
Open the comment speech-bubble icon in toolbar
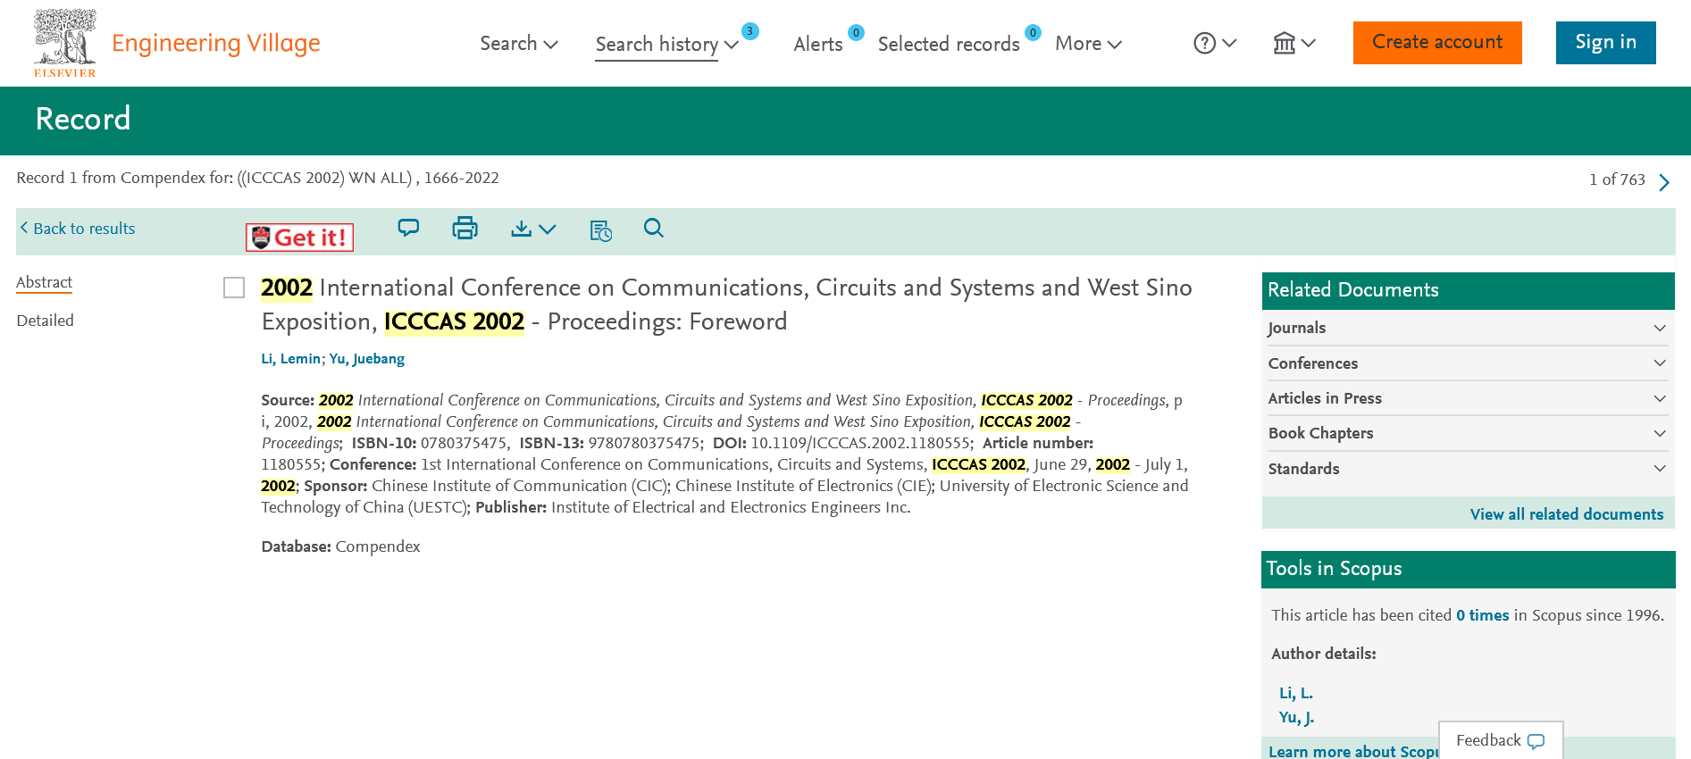[x=408, y=228]
